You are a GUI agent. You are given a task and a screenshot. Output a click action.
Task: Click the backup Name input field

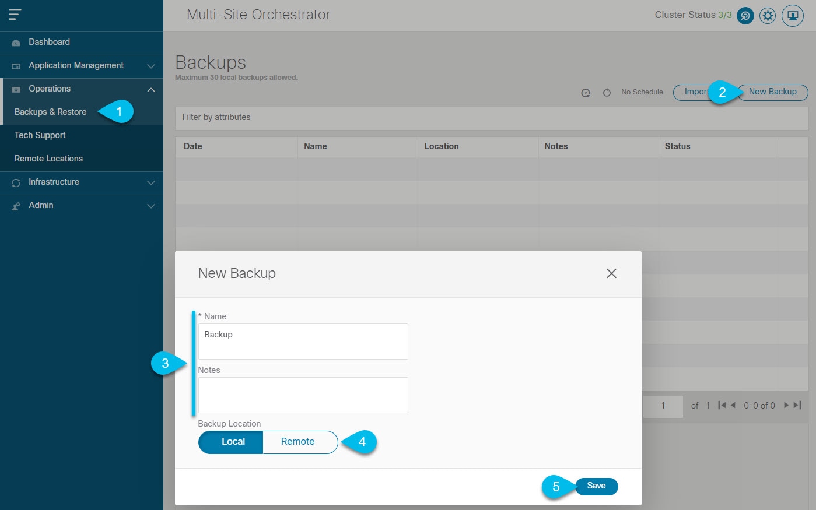[303, 342]
